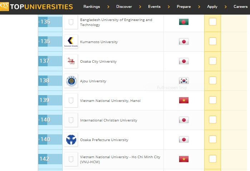The image size is (250, 171).
Task: Click the Bangladesh flag icon
Action: (x=183, y=22)
